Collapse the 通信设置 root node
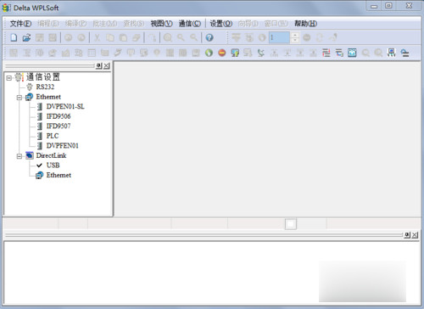The height and width of the screenshot is (309, 424). click(x=8, y=77)
